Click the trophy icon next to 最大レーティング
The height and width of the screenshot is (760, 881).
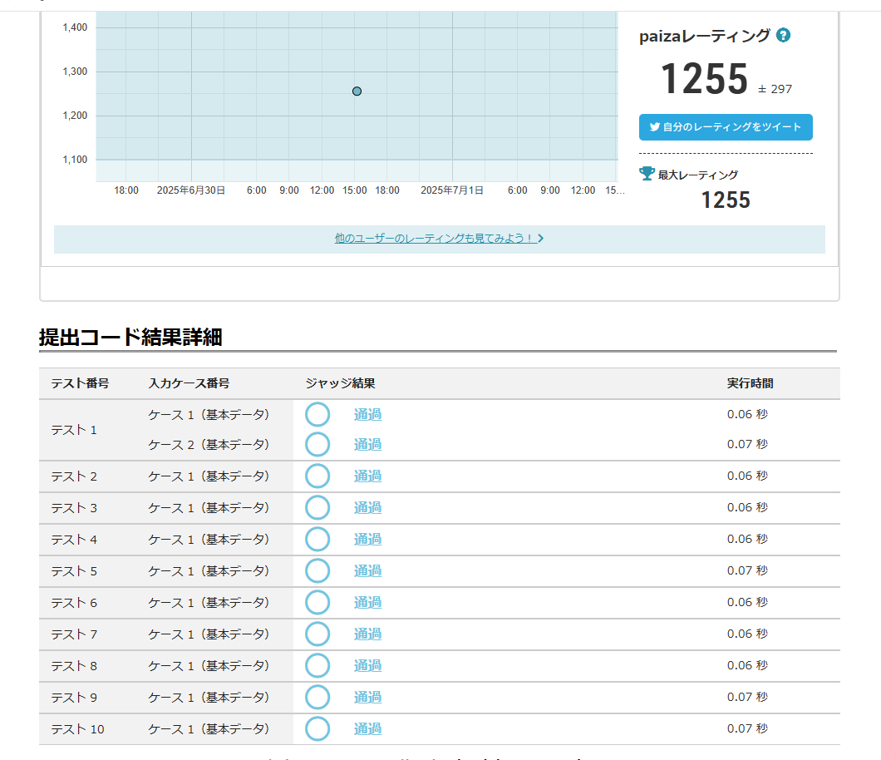pos(647,174)
